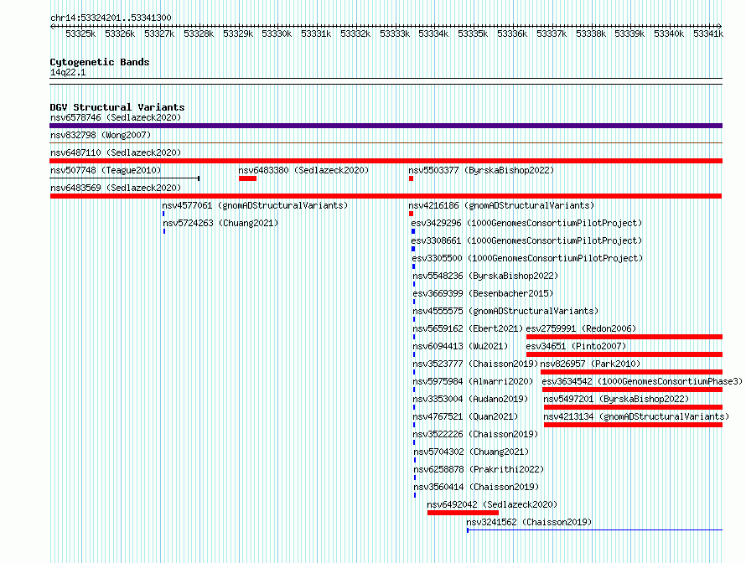Click the 53337k ruler tick label
The width and height of the screenshot is (746, 563).
point(552,34)
